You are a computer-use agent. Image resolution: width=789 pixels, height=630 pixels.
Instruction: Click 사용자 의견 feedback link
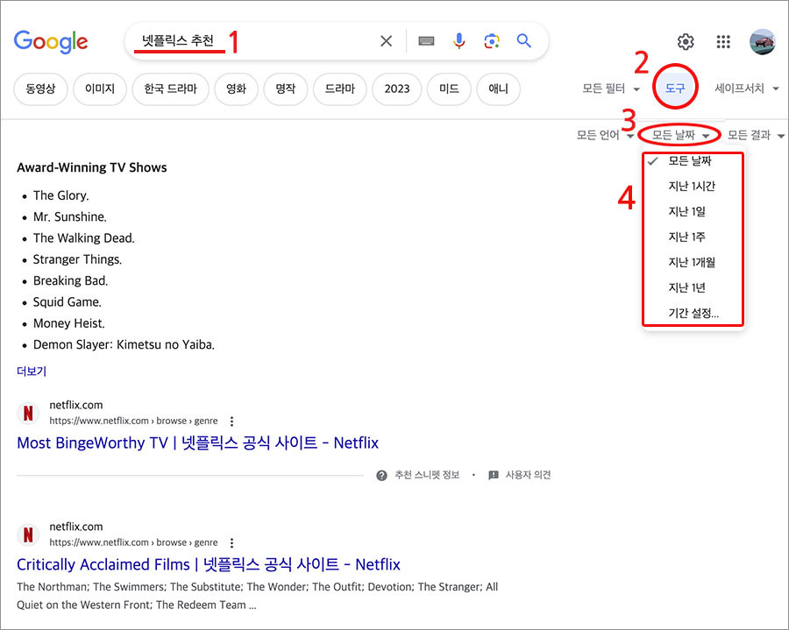point(529,475)
